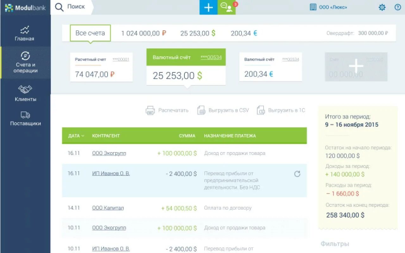This screenshot has width=405, height=253.
Task: Open account number ***00001 link
Action: [121, 59]
